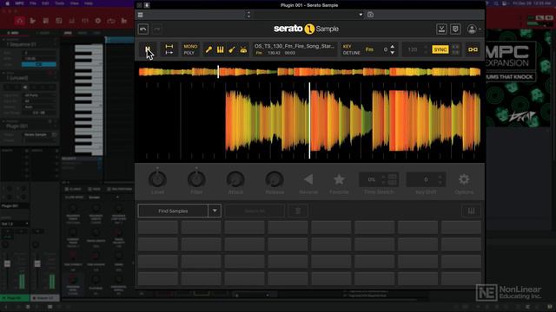Open the File menu in menu bar
Image resolution: width=556 pixels, height=312 pixels.
(33, 3)
